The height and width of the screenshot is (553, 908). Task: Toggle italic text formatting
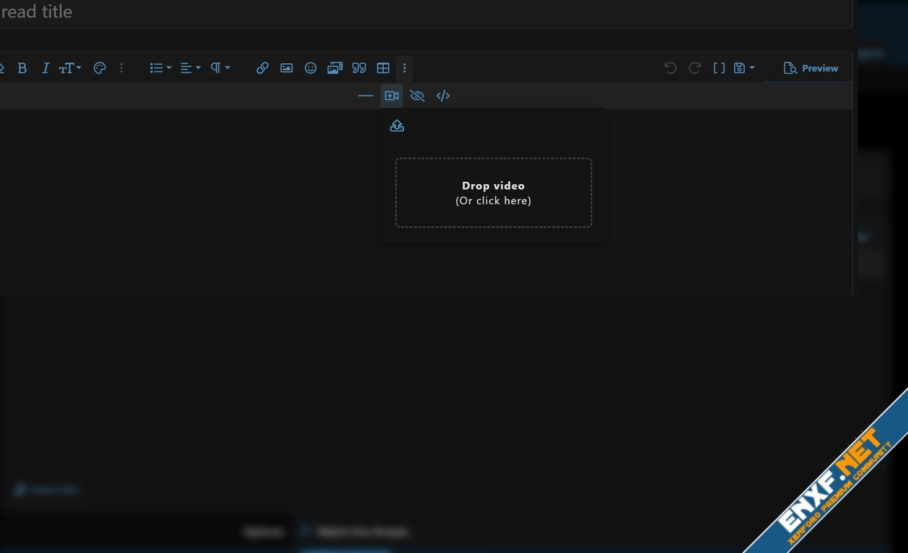point(45,68)
